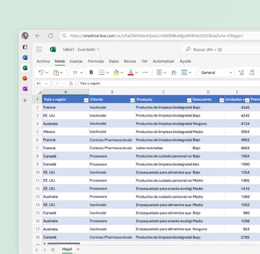Open font color dropdown arrow
260x254 pixels.
[137, 73]
